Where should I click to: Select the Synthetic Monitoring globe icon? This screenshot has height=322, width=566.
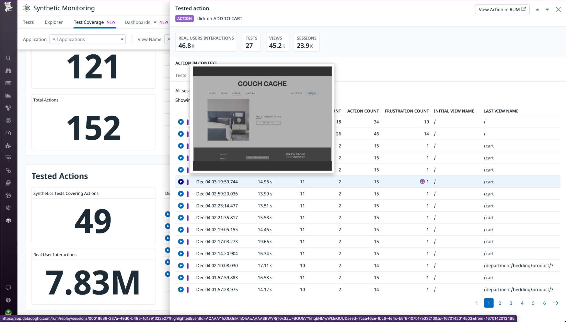point(8,220)
